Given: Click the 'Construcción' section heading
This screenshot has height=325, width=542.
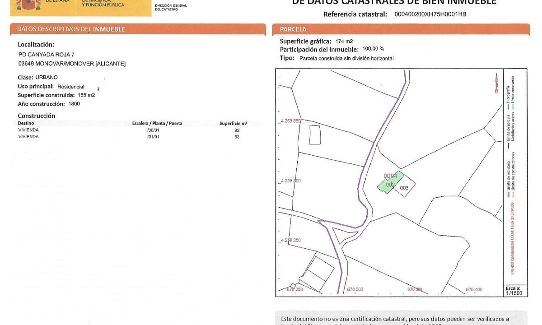Looking at the screenshot, I should click(x=37, y=116).
